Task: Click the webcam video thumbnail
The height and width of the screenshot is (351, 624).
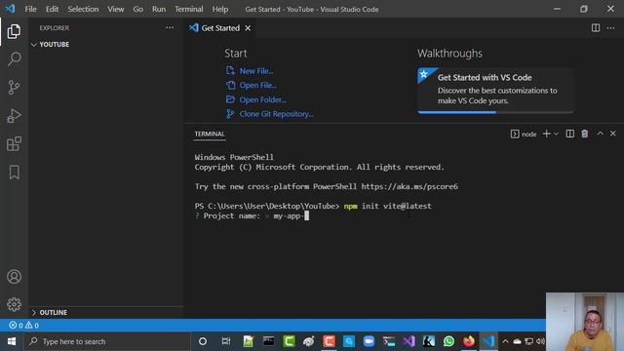Action: coord(585,322)
